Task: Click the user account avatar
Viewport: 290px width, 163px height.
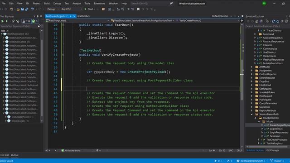Action: click(264, 3)
